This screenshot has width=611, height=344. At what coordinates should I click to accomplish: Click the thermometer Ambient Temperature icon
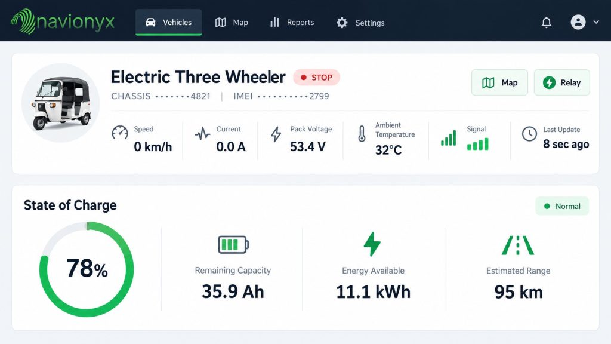pyautogui.click(x=362, y=133)
